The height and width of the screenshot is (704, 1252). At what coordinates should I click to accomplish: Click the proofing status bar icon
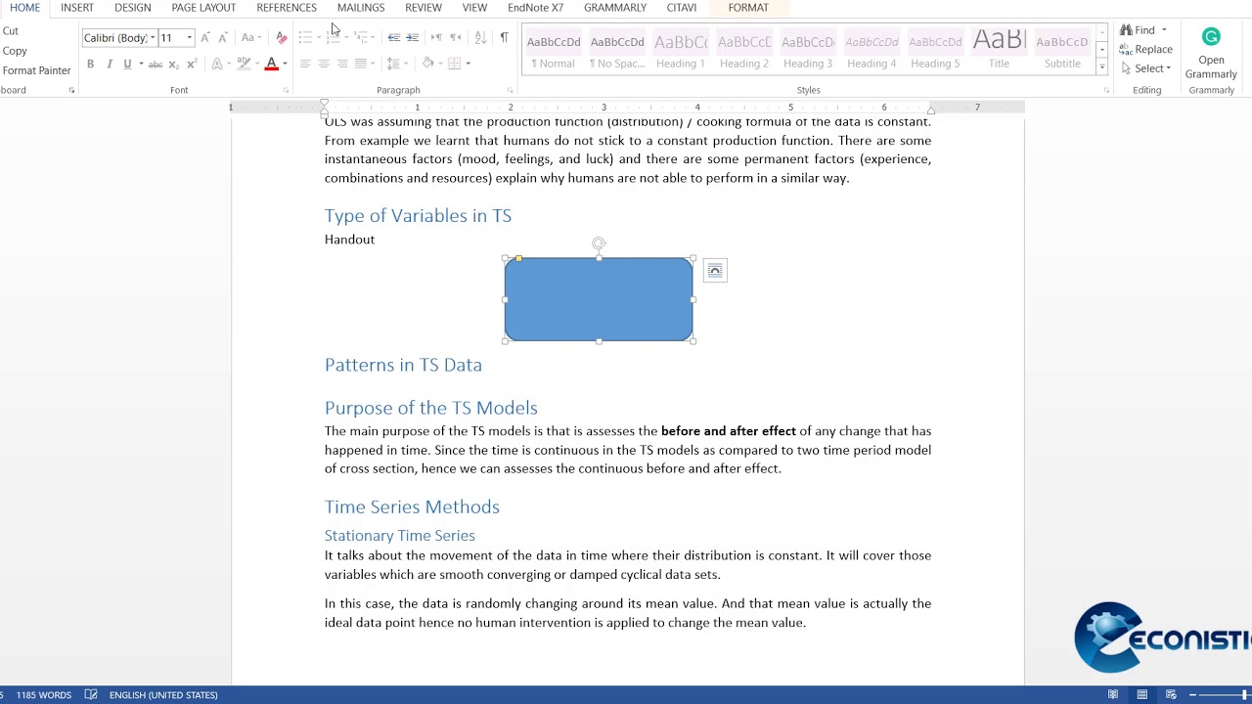pyautogui.click(x=91, y=694)
